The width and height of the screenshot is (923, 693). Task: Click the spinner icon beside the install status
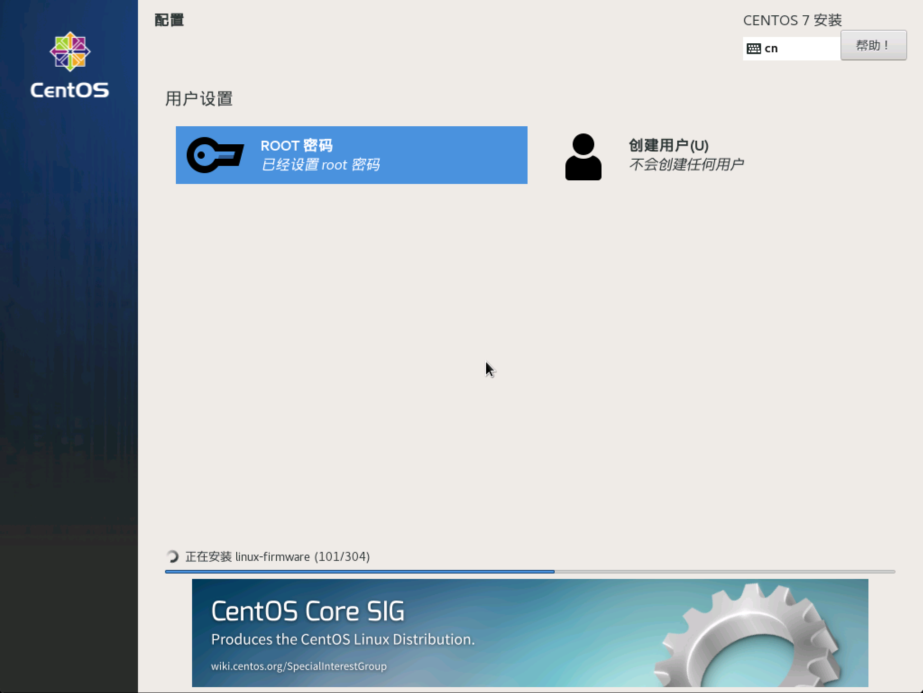(x=173, y=557)
